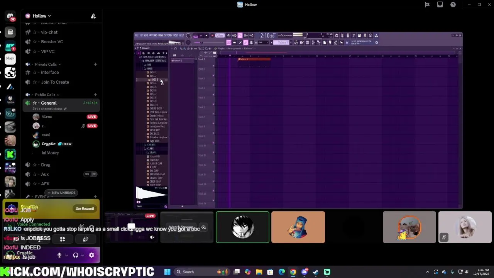Click Discord invite people icon beside Hxllow
The width and height of the screenshot is (494, 278).
pyautogui.click(x=93, y=16)
